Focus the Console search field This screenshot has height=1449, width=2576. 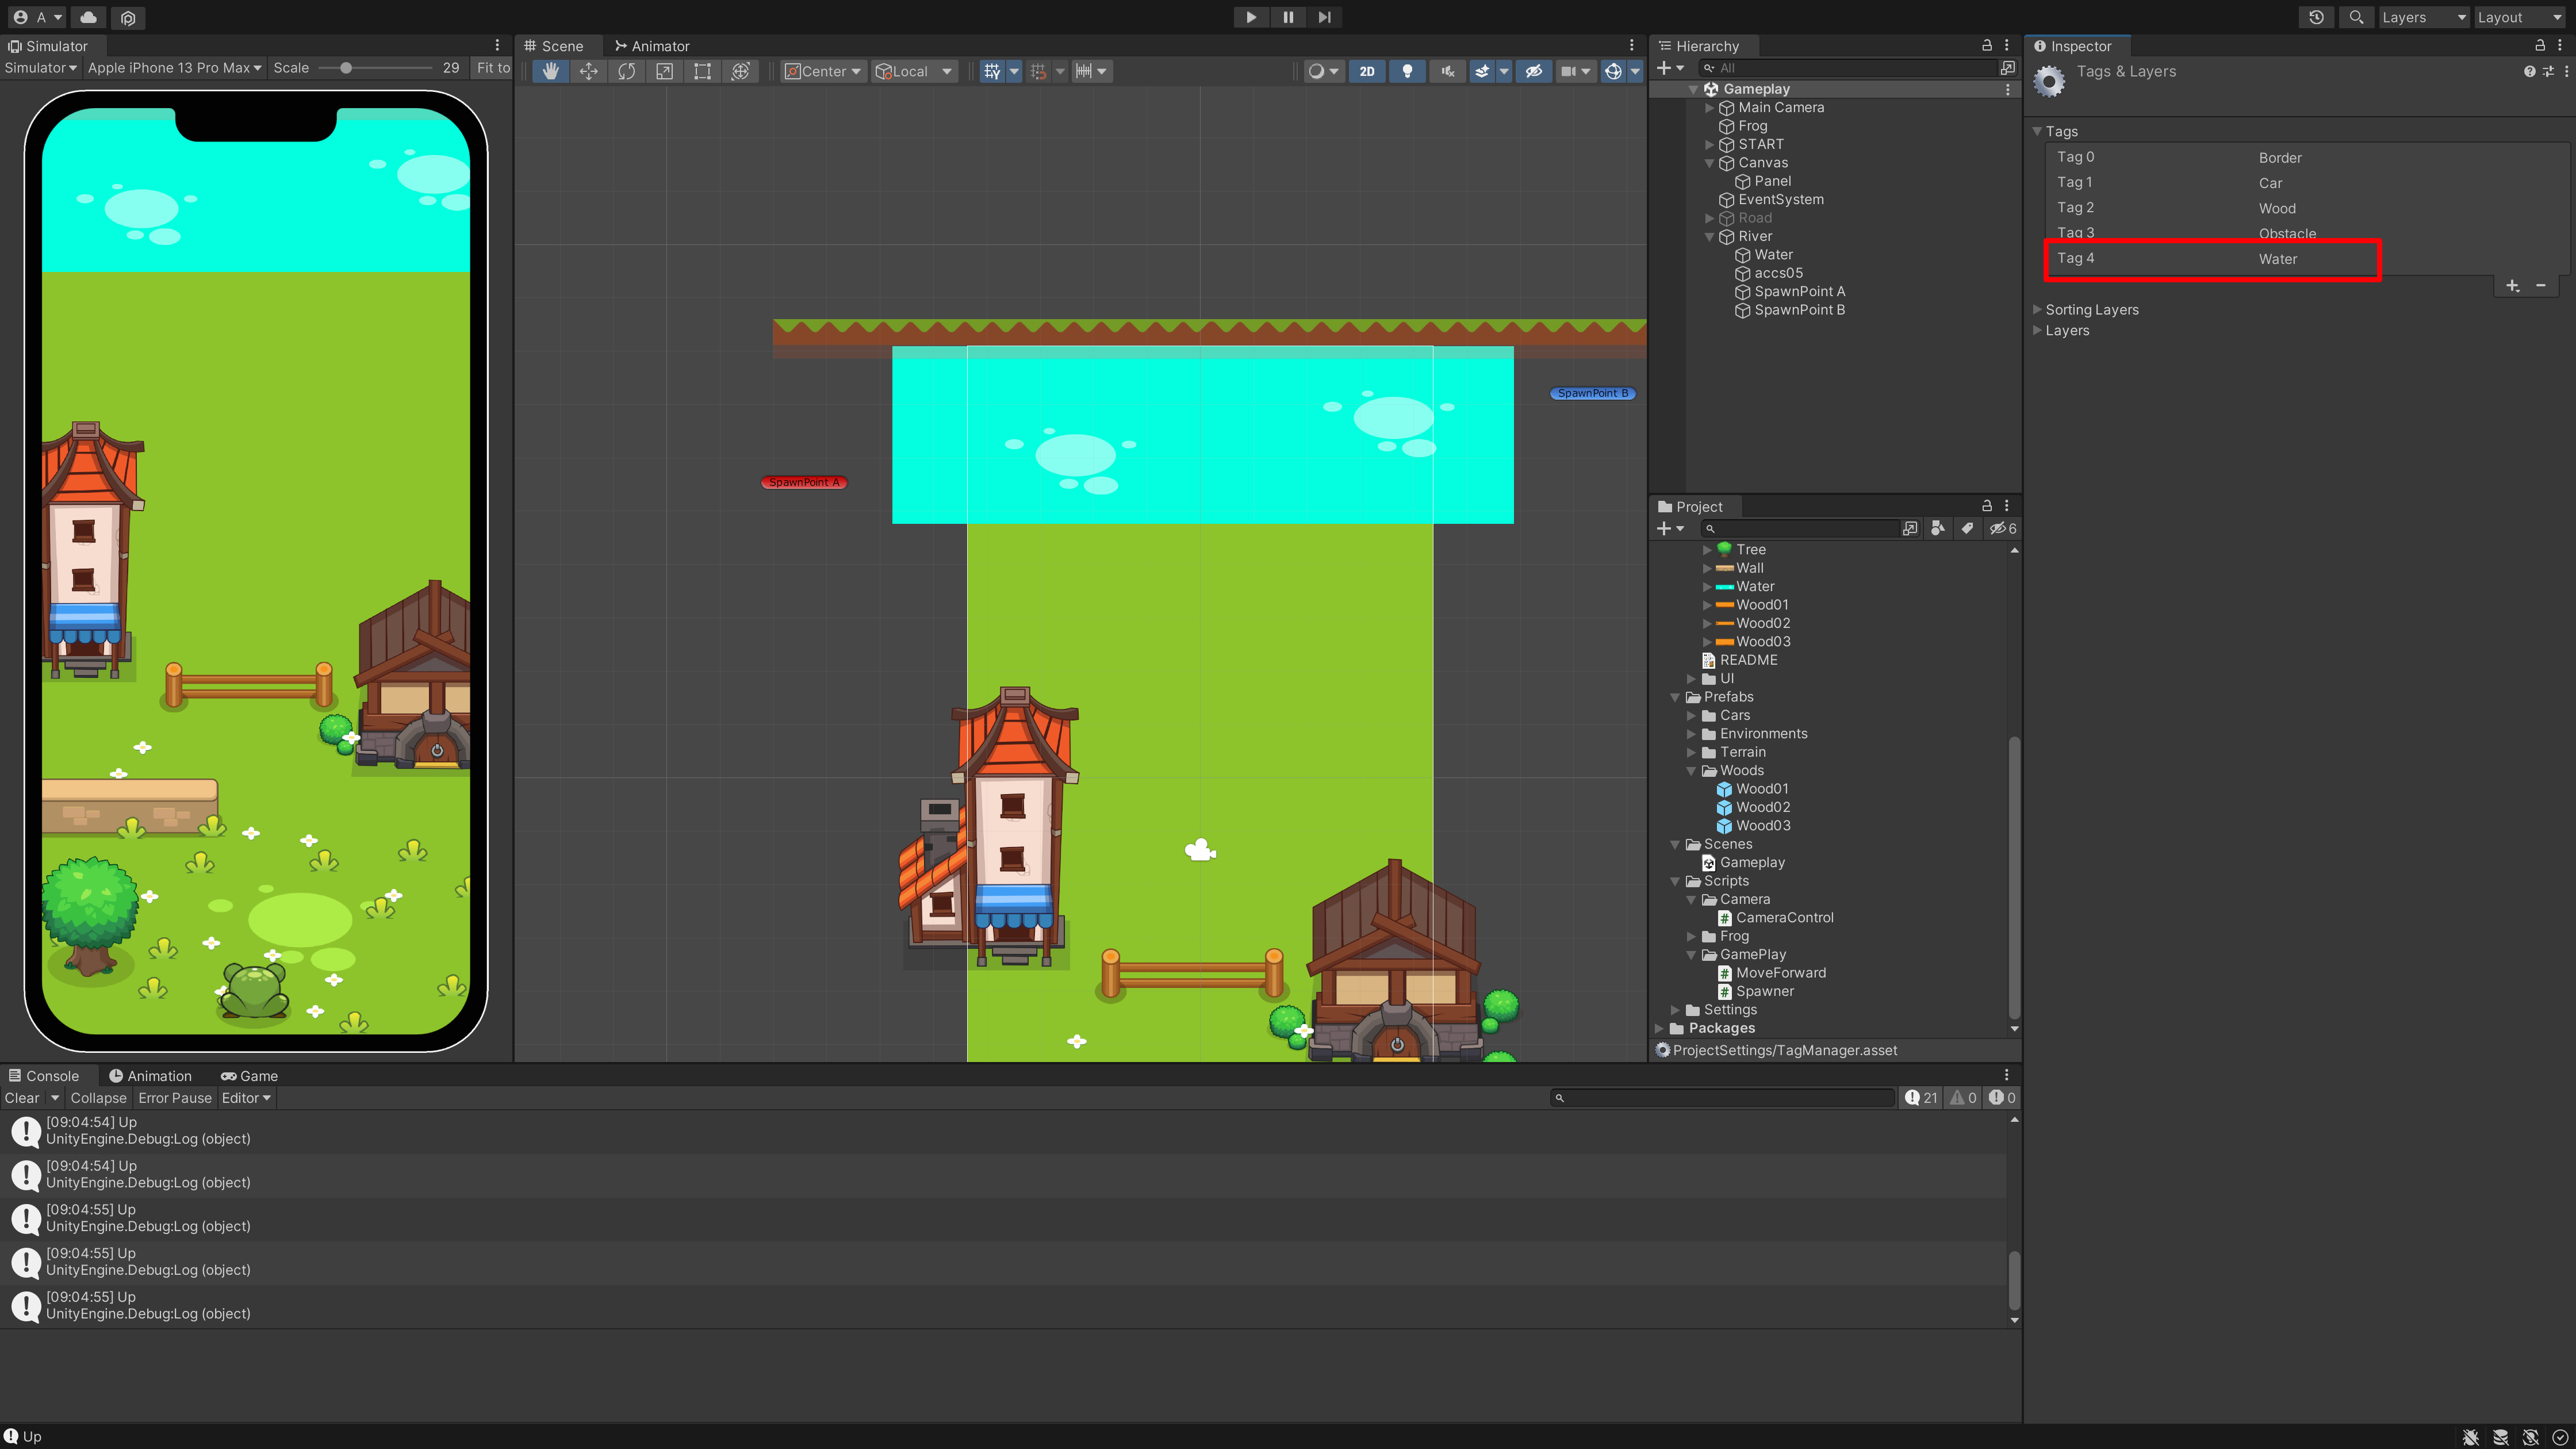[x=1722, y=1098]
